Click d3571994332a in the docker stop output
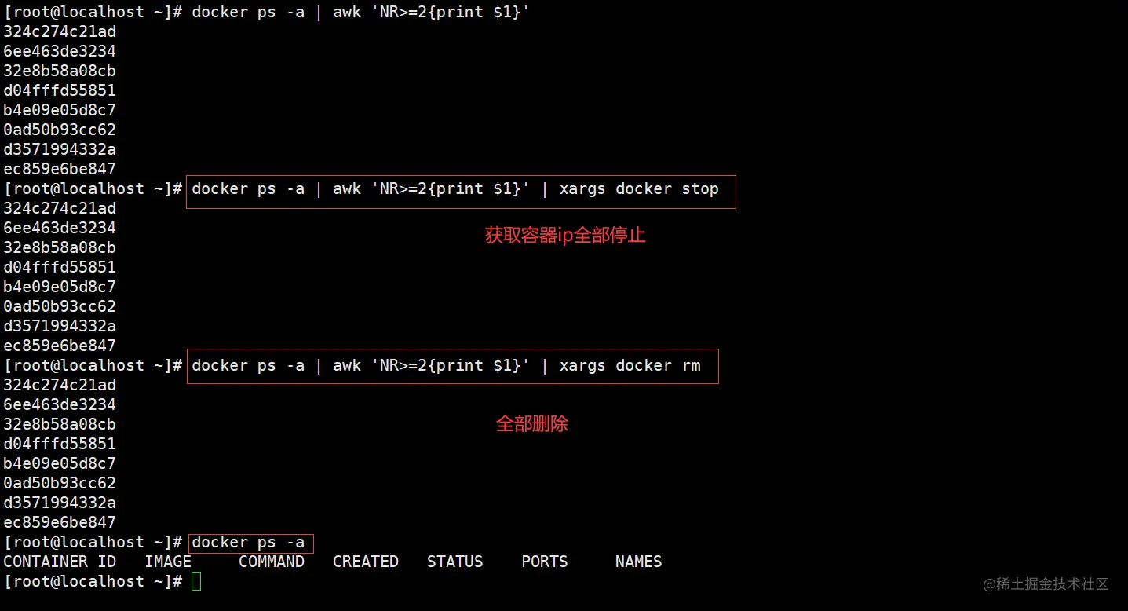1128x611 pixels. pyautogui.click(x=60, y=326)
